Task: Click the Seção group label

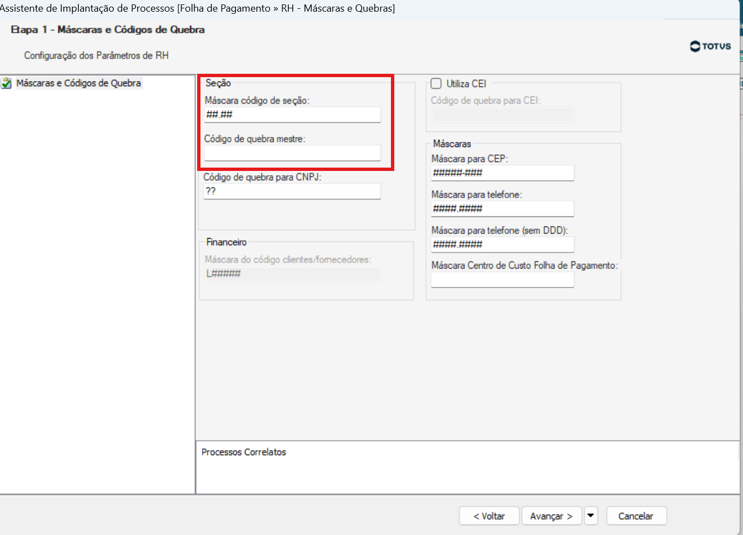Action: [218, 83]
